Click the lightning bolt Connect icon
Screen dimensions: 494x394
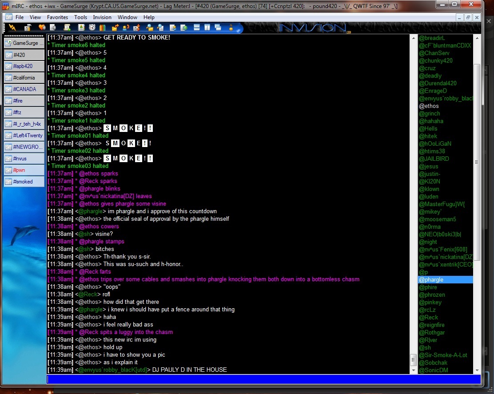[12, 28]
